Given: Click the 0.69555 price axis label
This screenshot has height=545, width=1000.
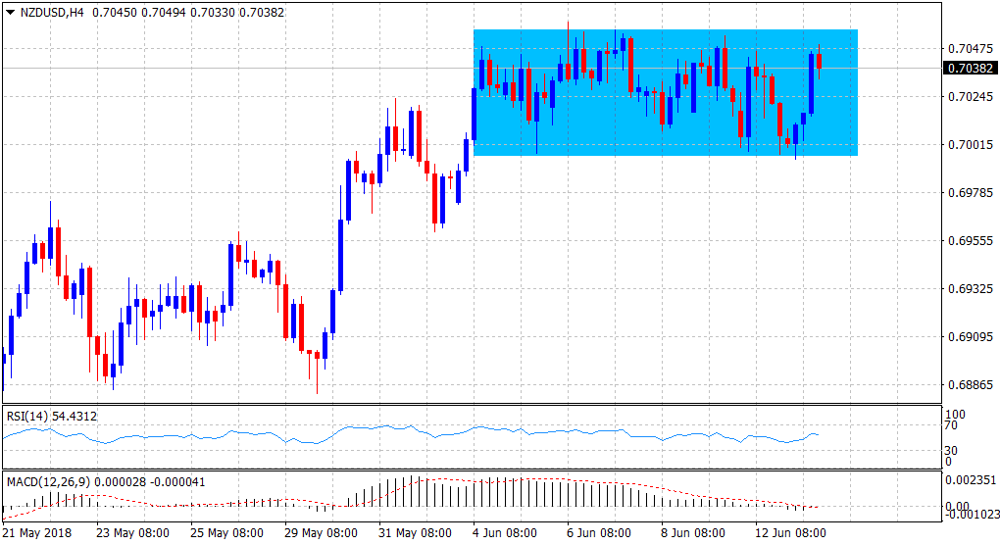Looking at the screenshot, I should (x=968, y=241).
